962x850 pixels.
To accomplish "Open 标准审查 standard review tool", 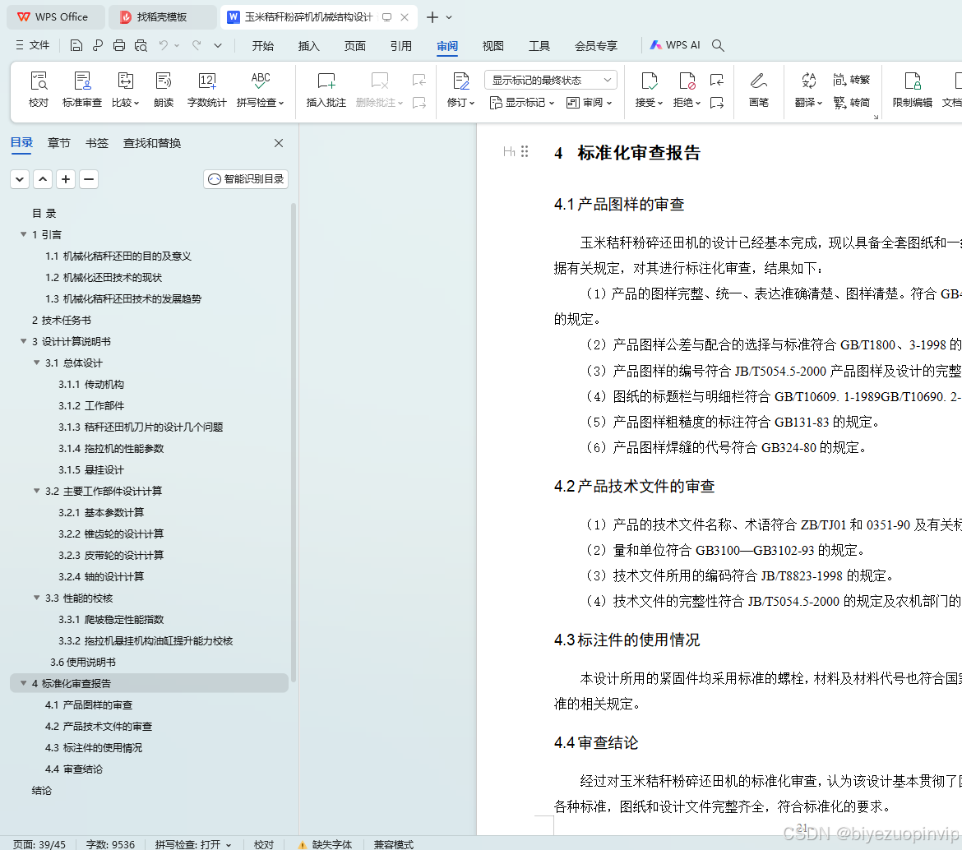I will [x=82, y=89].
